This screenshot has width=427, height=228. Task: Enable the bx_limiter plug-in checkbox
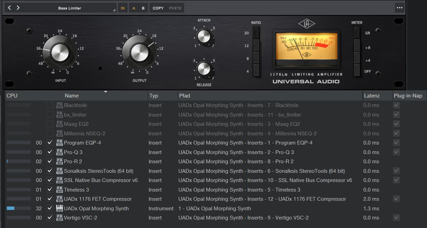click(x=50, y=115)
